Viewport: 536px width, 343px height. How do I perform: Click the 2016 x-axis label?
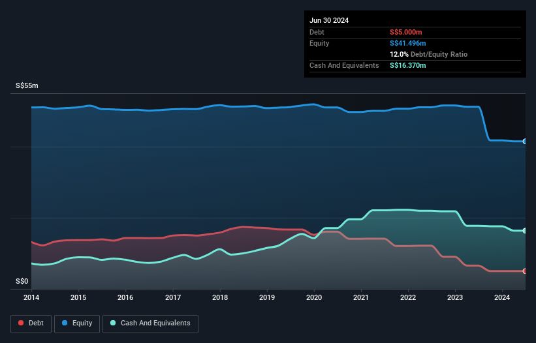coord(125,297)
